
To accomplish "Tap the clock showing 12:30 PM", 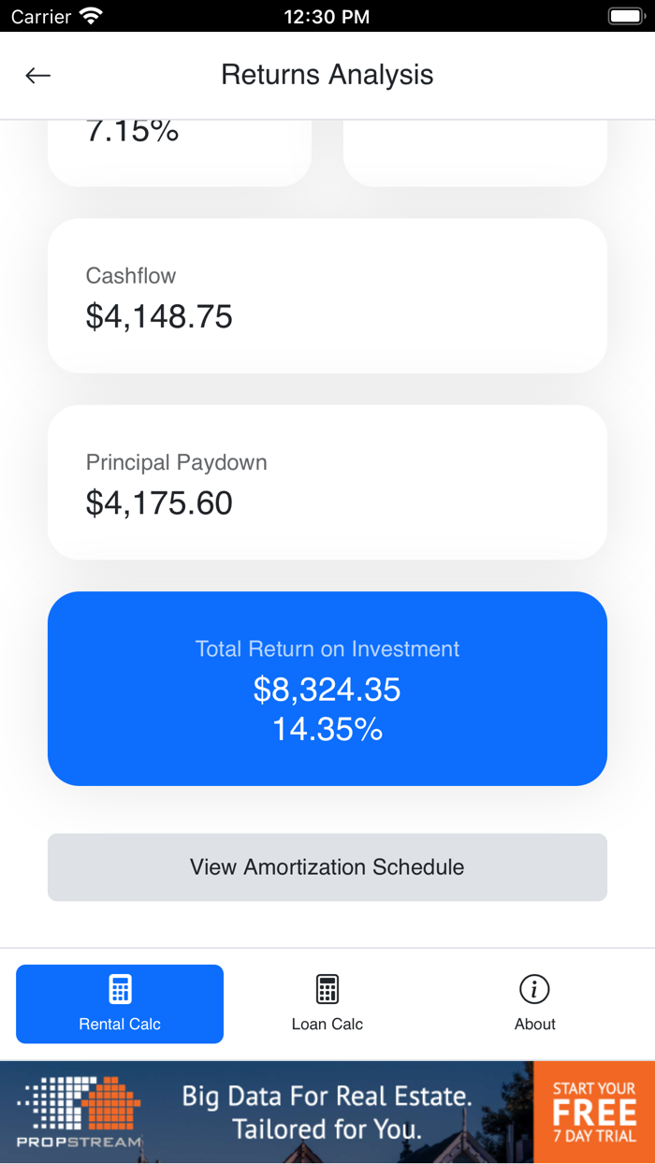I will click(327, 15).
